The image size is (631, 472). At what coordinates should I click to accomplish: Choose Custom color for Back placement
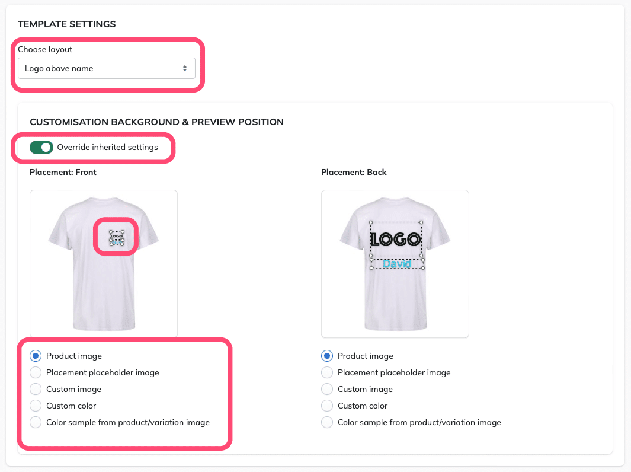327,406
